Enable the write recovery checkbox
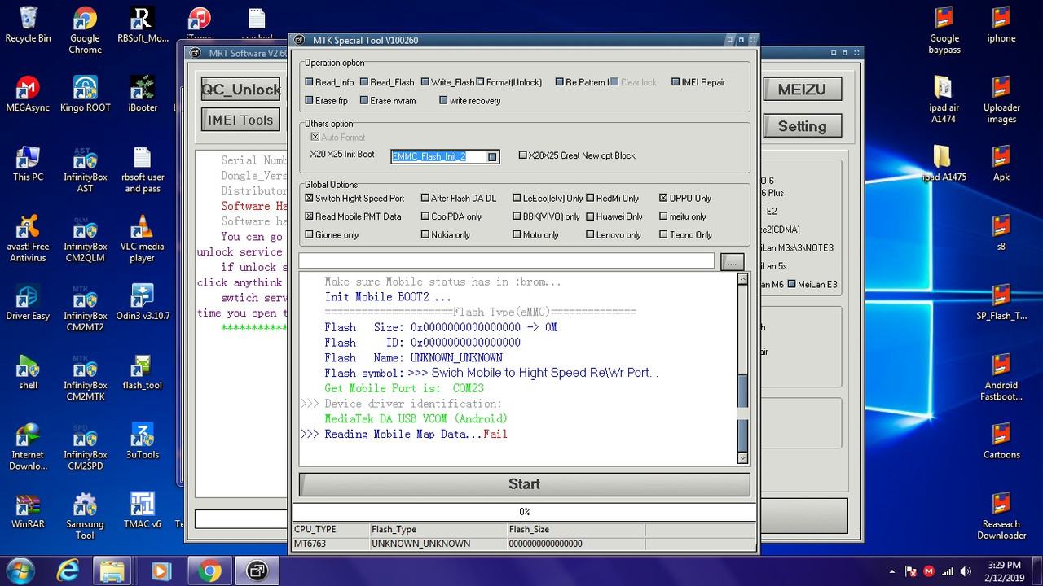Image resolution: width=1043 pixels, height=586 pixels. point(443,101)
